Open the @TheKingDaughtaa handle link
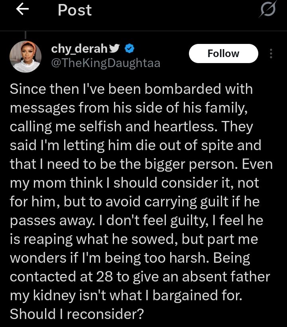Screen dimensions: 287x327 106,63
